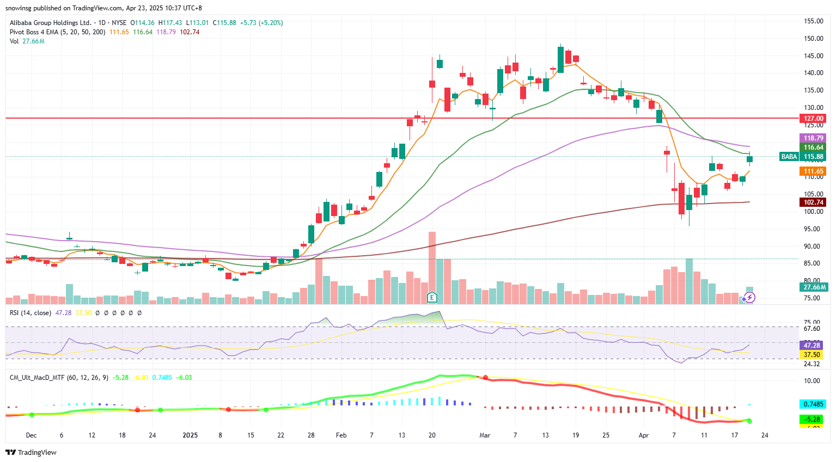Click the green 116.64 EMA axis label

[813, 147]
